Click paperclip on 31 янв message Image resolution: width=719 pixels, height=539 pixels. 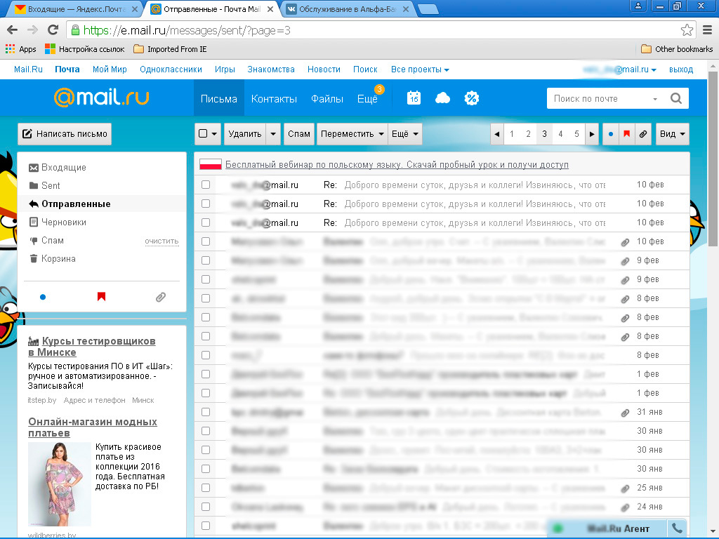point(624,413)
